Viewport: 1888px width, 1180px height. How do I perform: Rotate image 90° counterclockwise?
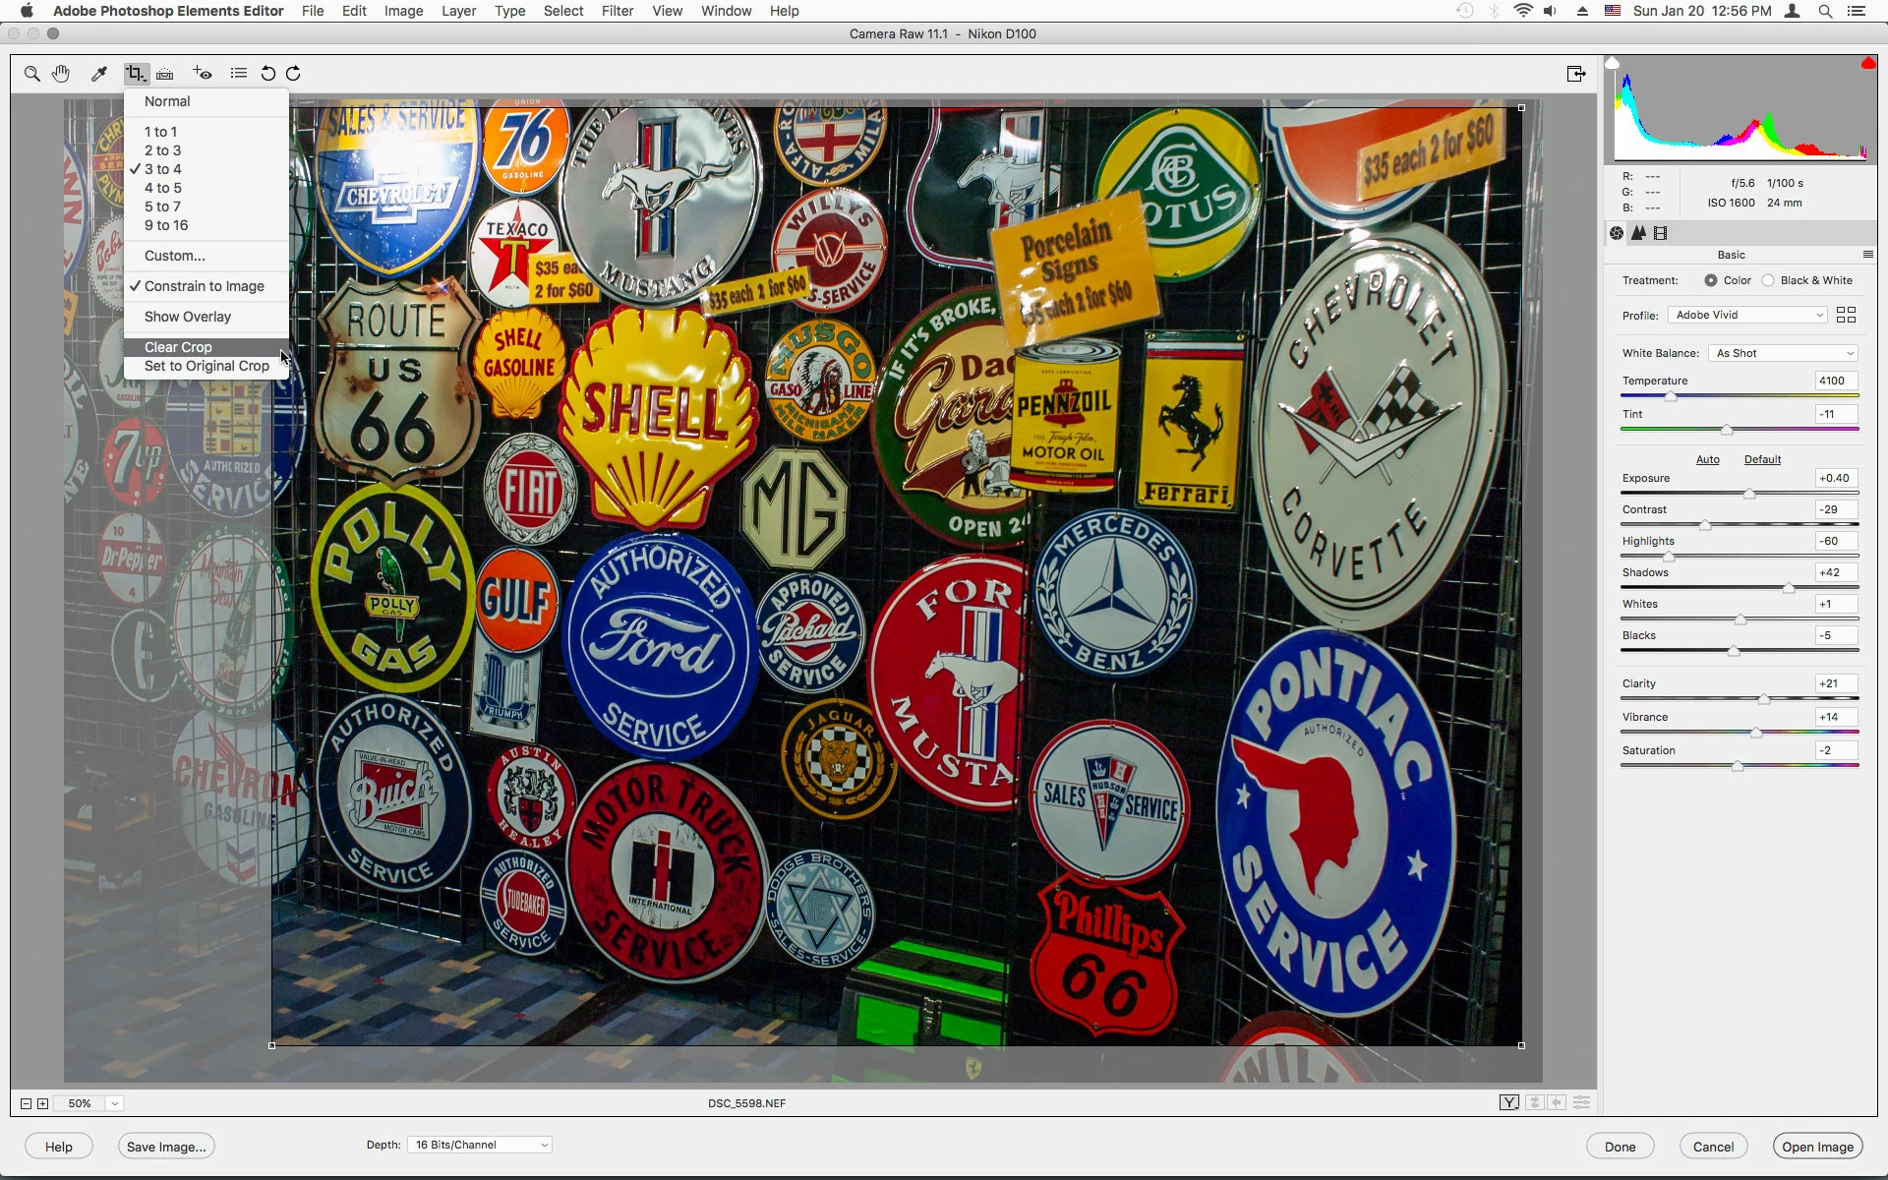(x=267, y=74)
